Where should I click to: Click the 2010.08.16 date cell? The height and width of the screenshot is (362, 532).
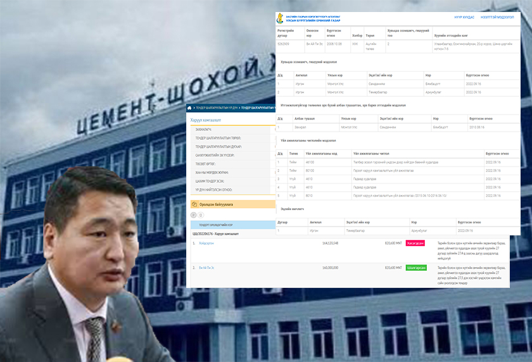(x=477, y=127)
